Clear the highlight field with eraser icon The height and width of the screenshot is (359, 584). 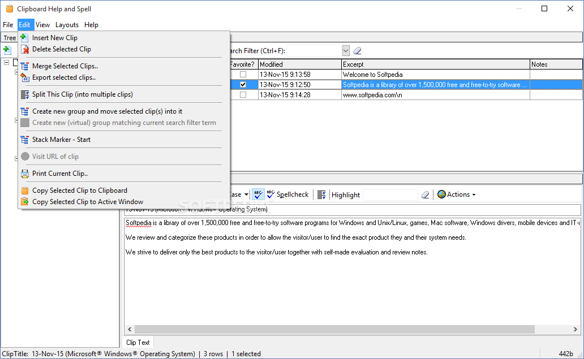point(425,194)
